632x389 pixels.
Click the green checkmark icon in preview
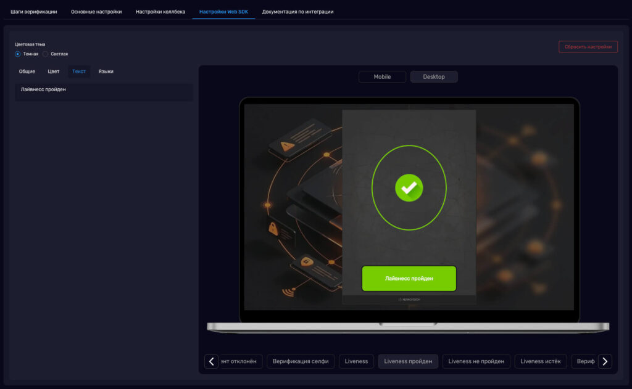point(409,187)
